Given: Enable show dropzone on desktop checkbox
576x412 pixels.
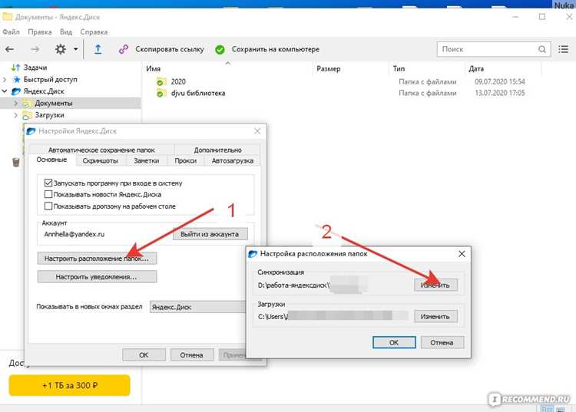Looking at the screenshot, I should (48, 206).
